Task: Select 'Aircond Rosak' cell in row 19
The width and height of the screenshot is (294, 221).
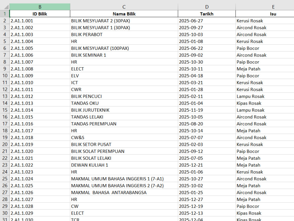Action: point(265,138)
